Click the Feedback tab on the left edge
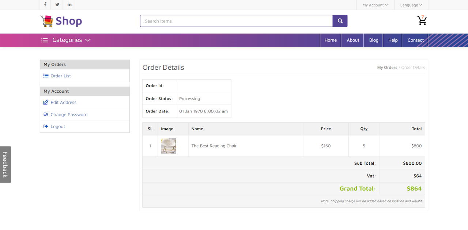 5,164
